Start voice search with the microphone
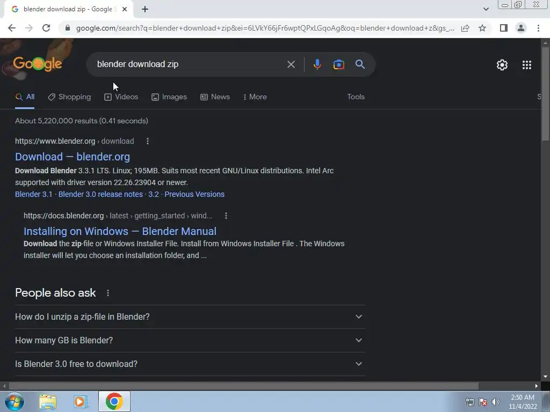 point(317,64)
